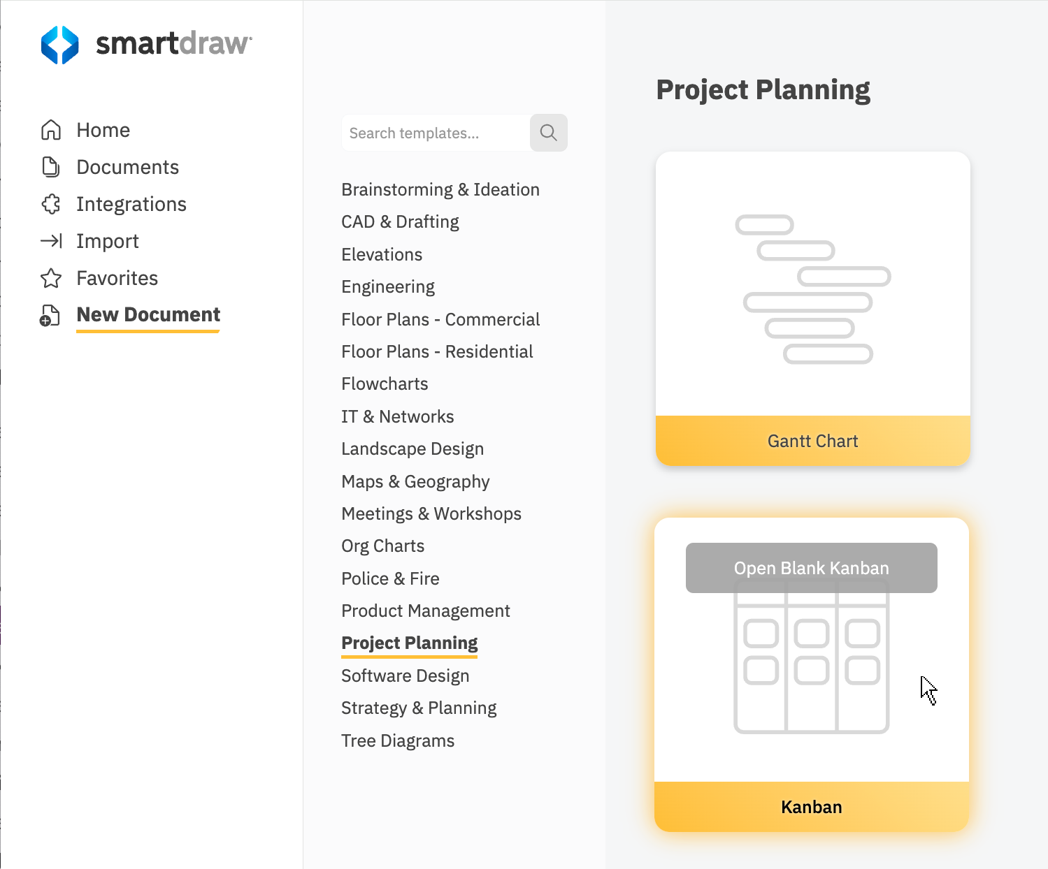Click the search magnifier icon

pos(548,133)
